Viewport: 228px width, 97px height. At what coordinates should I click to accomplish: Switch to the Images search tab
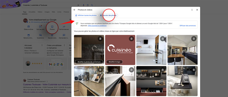[47, 12]
